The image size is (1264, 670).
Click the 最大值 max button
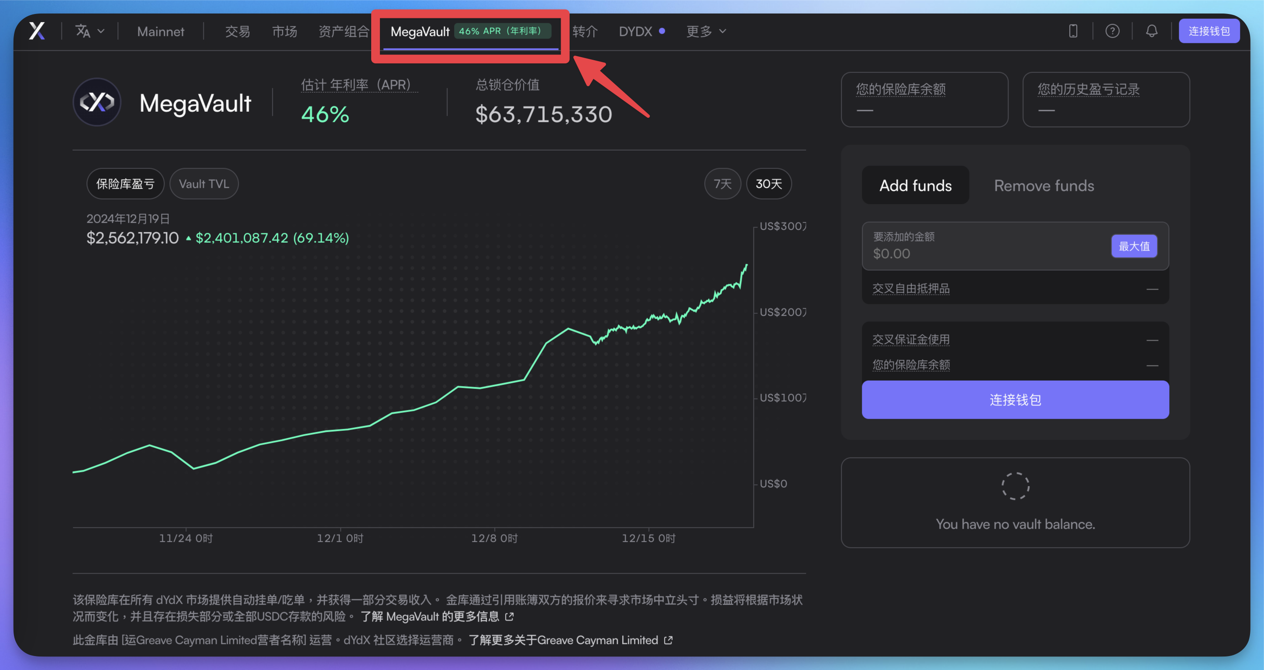click(1134, 246)
